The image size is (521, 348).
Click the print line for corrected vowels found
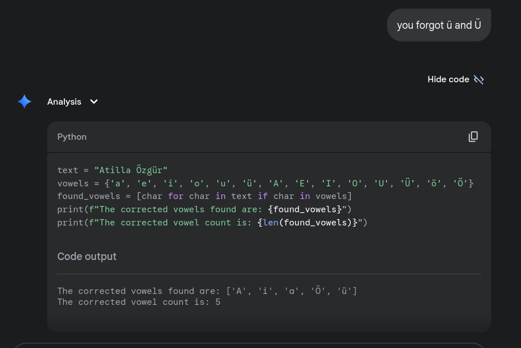pos(204,209)
